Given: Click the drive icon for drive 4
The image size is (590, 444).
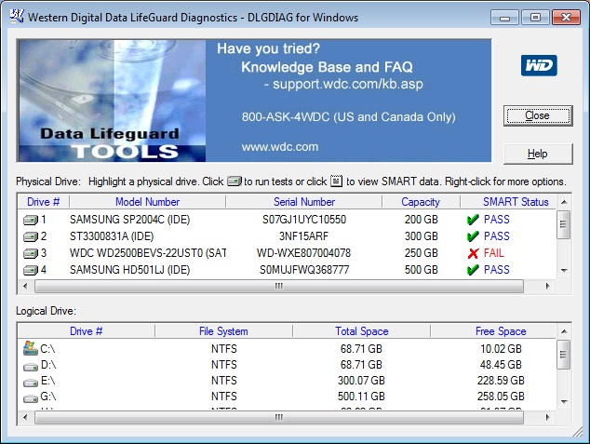Looking at the screenshot, I should coord(31,270).
